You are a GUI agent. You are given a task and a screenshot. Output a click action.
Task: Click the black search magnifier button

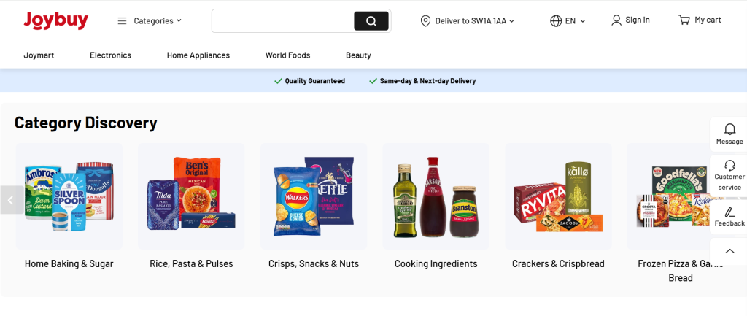(x=371, y=21)
